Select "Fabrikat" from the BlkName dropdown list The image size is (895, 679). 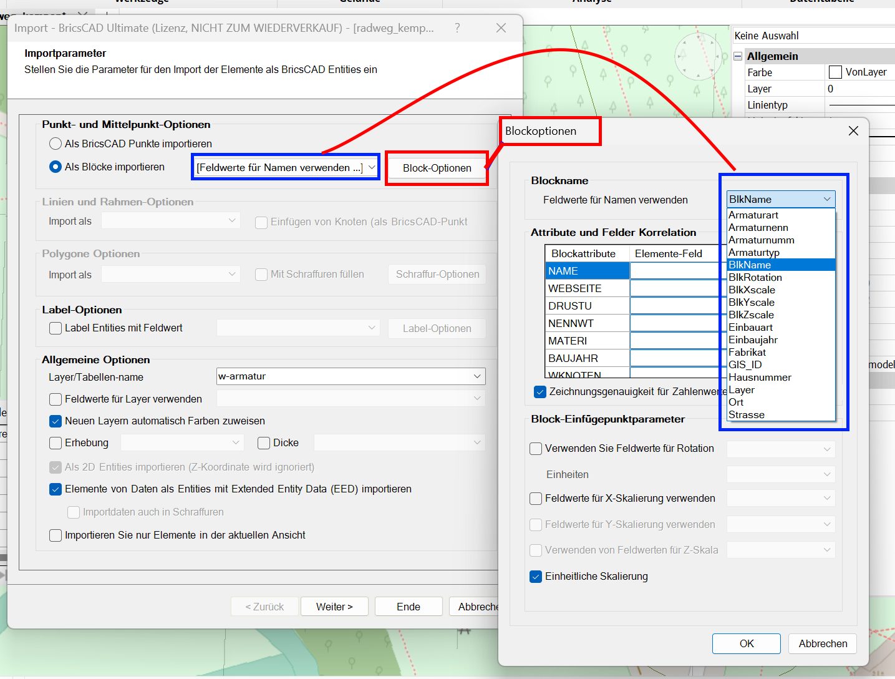click(x=747, y=352)
